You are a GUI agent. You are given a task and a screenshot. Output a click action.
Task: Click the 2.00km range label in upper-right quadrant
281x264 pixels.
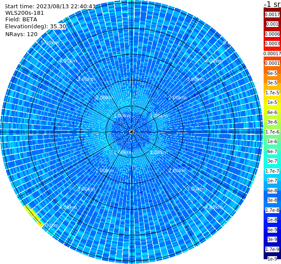tap(178, 97)
